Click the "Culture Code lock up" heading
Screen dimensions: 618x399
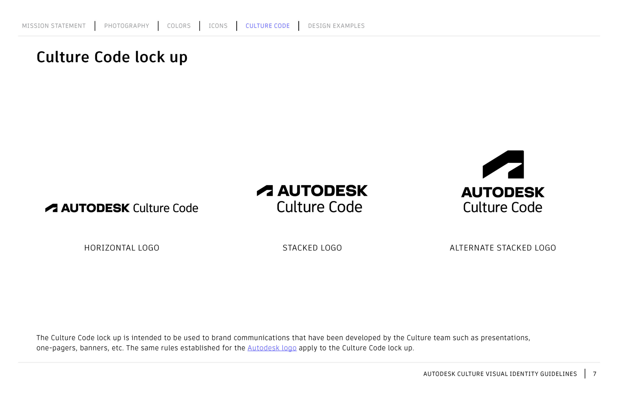[x=112, y=57]
